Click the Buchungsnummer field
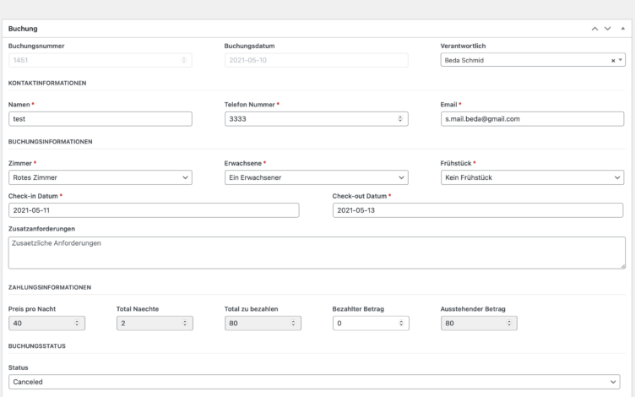Viewport: 635px width, 397px height. click(100, 60)
